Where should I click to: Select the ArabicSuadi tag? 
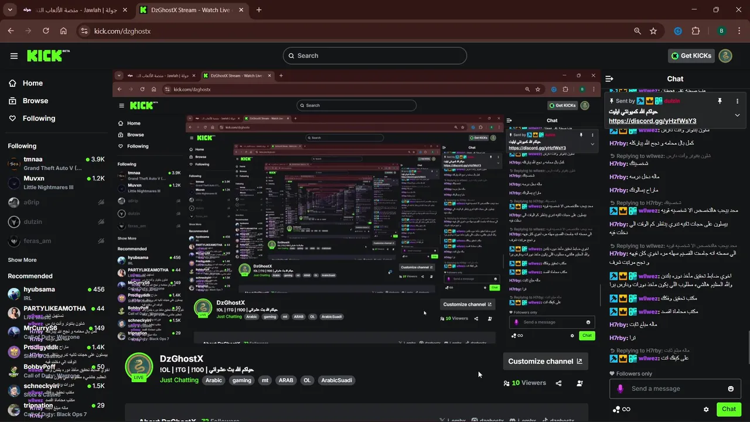pos(336,380)
